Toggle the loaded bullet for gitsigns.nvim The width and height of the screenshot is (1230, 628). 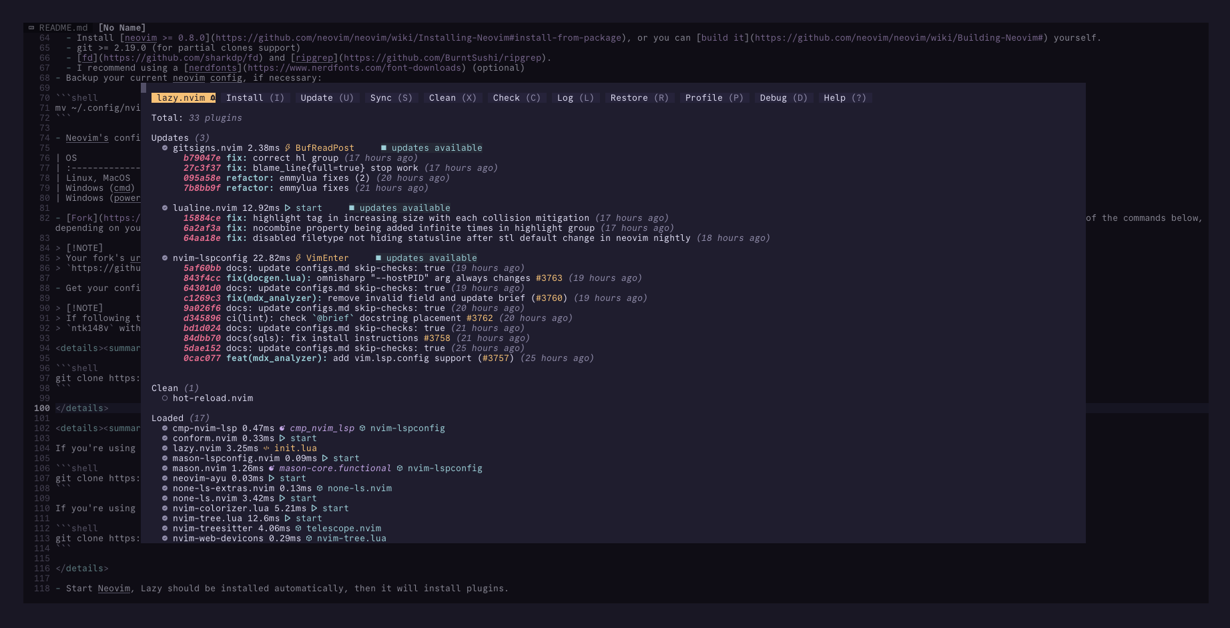pyautogui.click(x=165, y=148)
